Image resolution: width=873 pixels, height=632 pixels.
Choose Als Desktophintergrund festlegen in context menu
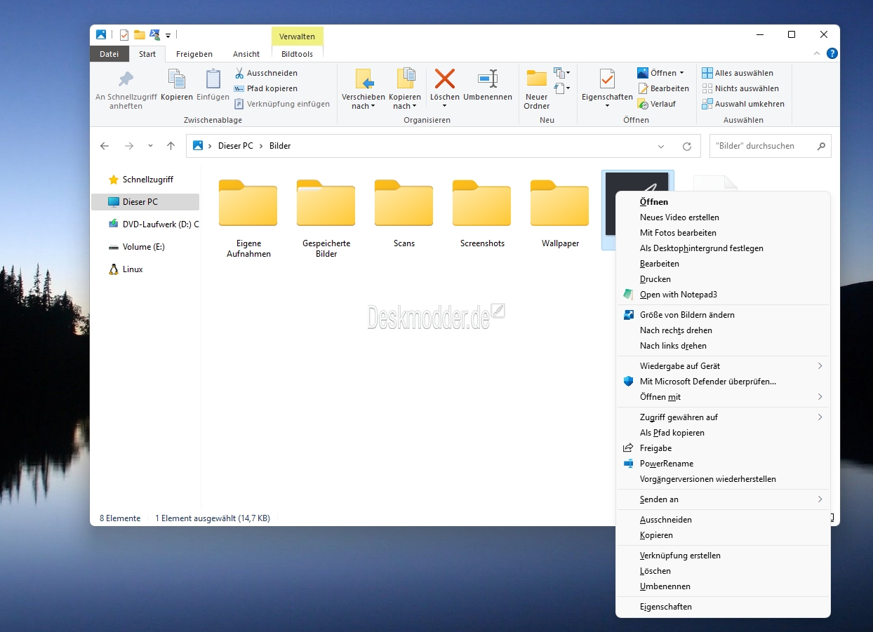[723, 248]
